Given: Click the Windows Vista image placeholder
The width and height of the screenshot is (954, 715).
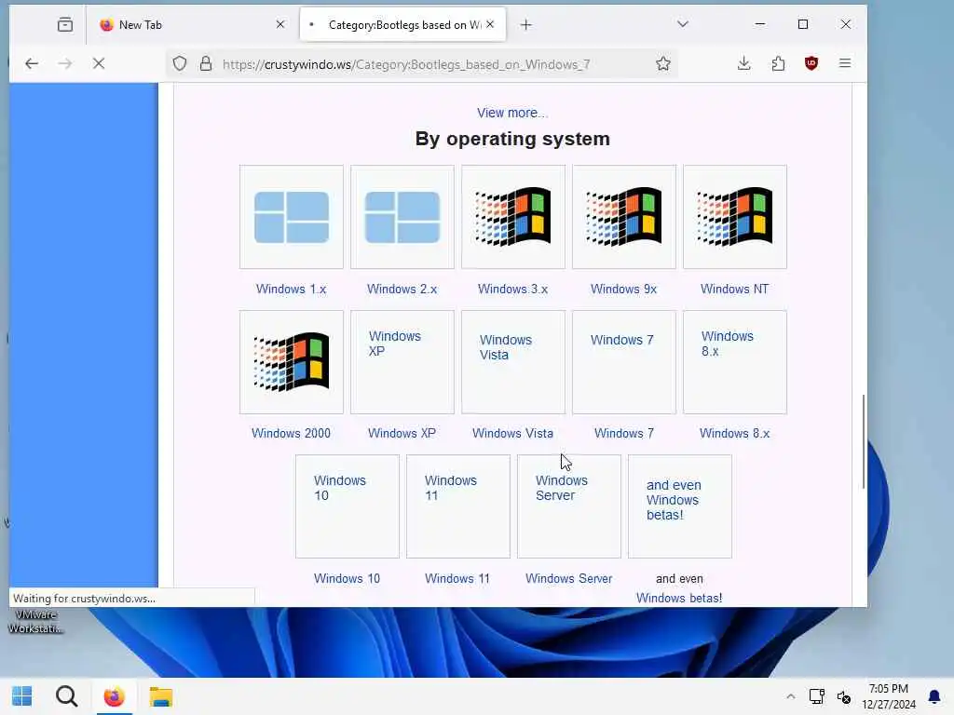Looking at the screenshot, I should click(513, 362).
